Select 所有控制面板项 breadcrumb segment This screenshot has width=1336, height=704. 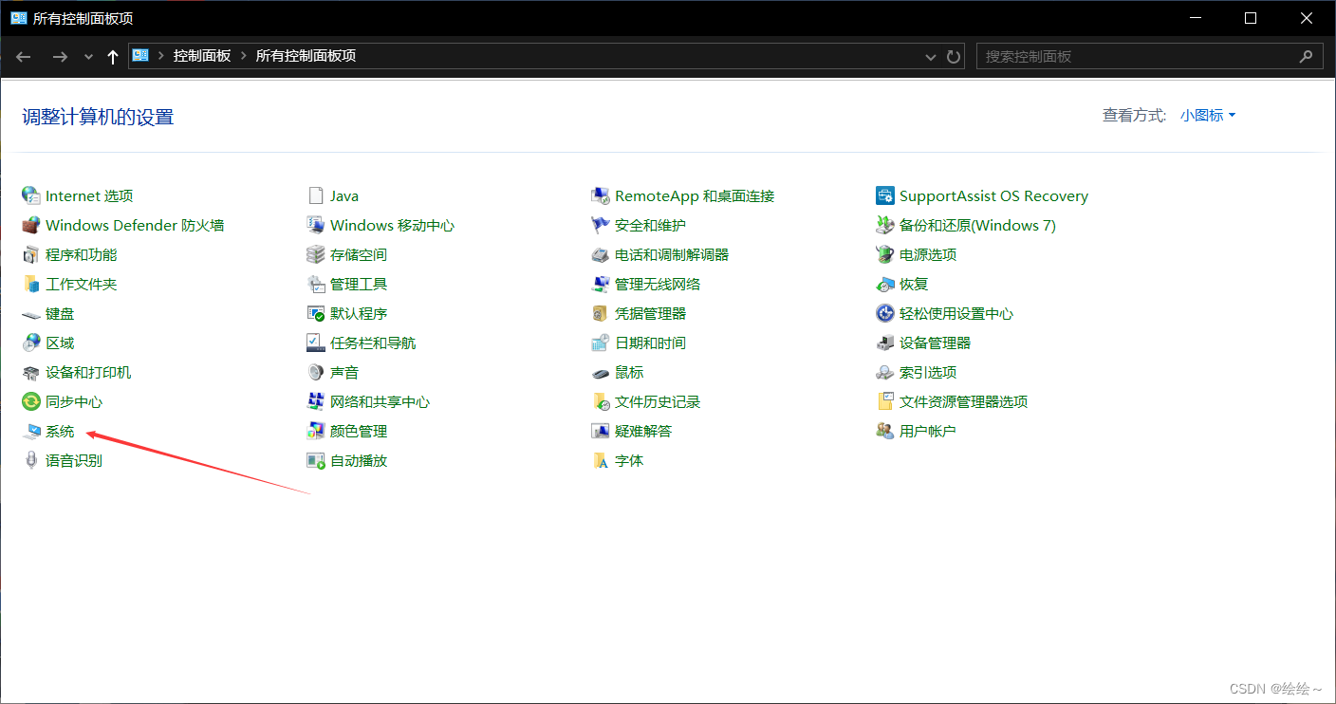pyautogui.click(x=306, y=56)
